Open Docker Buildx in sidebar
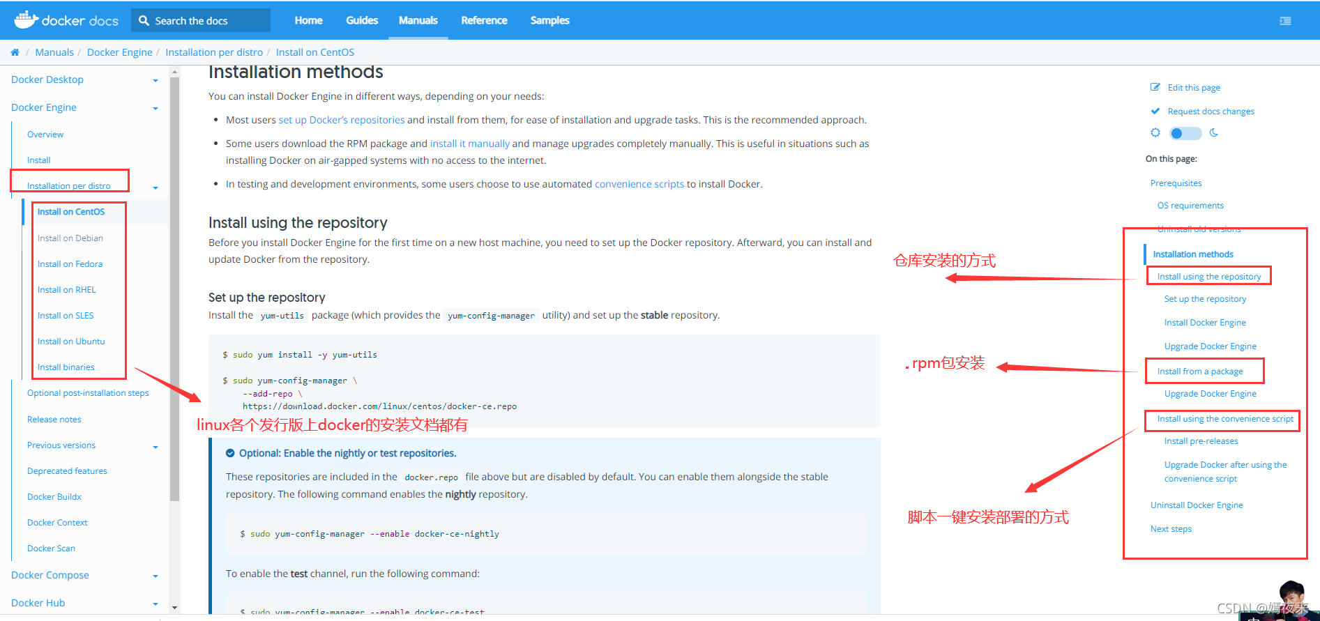 pyautogui.click(x=54, y=497)
